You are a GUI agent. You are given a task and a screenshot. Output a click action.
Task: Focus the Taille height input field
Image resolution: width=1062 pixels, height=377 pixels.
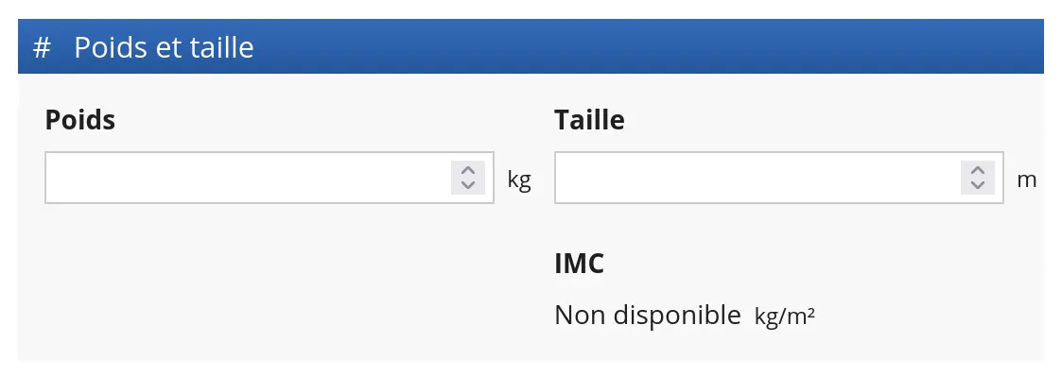(x=779, y=178)
